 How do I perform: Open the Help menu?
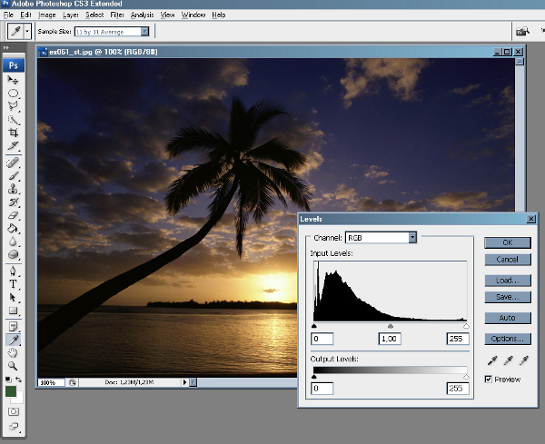click(219, 15)
